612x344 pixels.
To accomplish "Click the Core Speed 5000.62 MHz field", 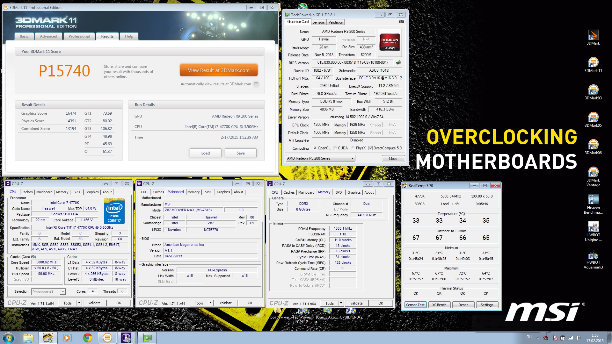I will 46,262.
